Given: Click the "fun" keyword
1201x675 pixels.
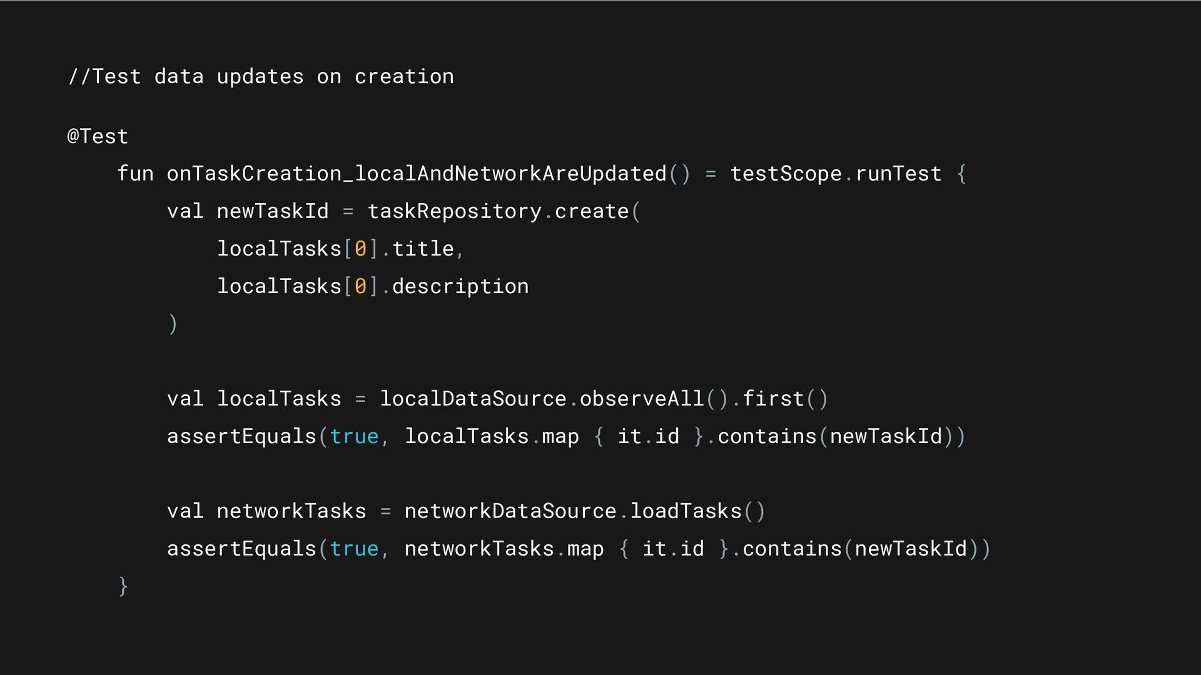Looking at the screenshot, I should [x=135, y=174].
